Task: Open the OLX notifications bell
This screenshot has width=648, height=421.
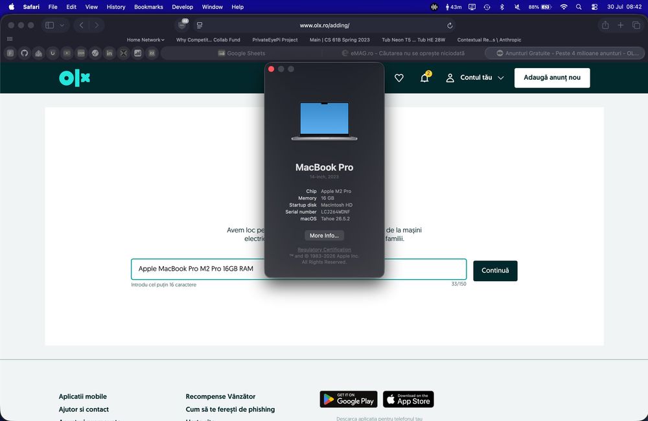Action: [425, 77]
